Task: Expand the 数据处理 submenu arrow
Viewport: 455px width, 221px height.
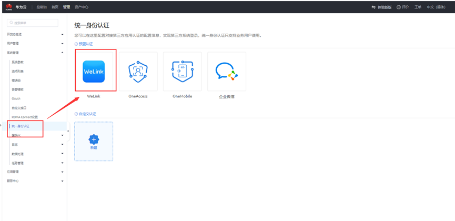Action: click(x=63, y=154)
